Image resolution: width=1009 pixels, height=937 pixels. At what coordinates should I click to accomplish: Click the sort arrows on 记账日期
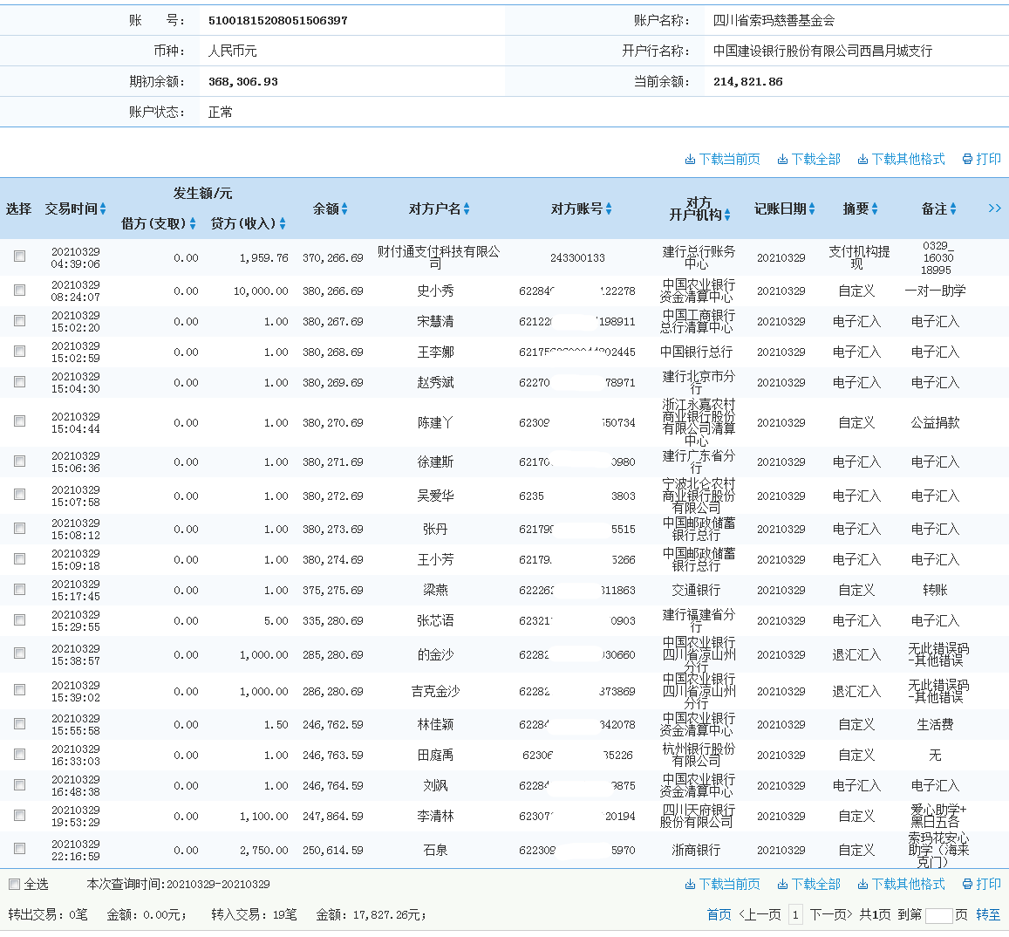pos(813,209)
